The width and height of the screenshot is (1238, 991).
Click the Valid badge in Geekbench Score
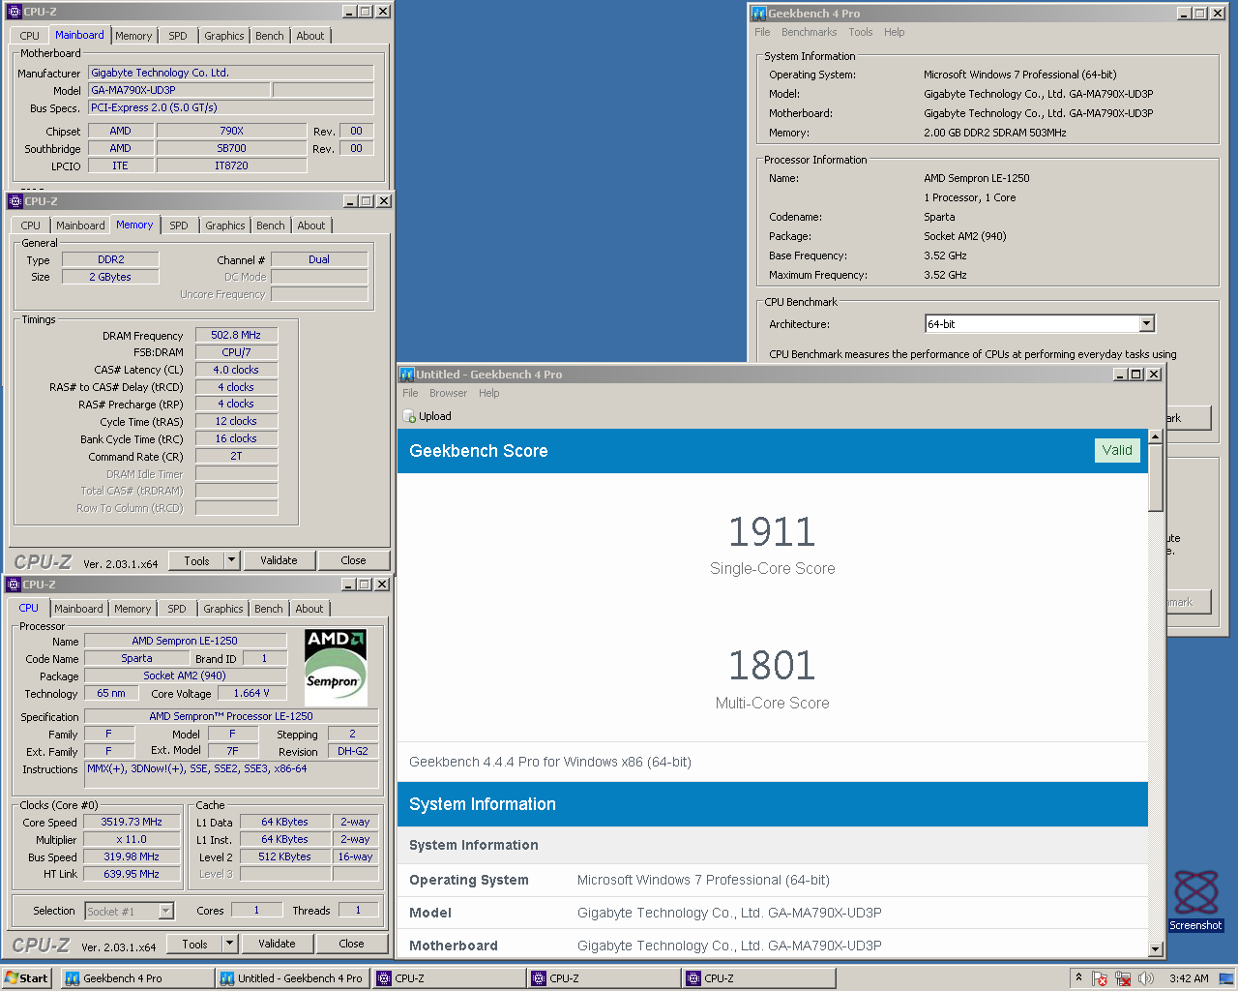pyautogui.click(x=1117, y=450)
